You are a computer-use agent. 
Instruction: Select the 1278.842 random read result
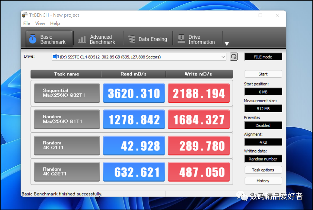(134, 119)
